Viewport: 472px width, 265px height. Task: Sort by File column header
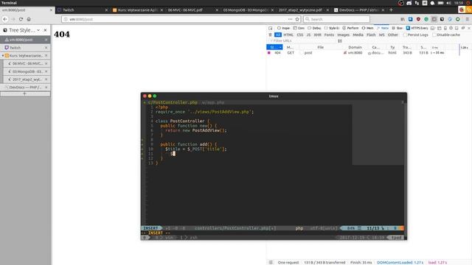[320, 47]
